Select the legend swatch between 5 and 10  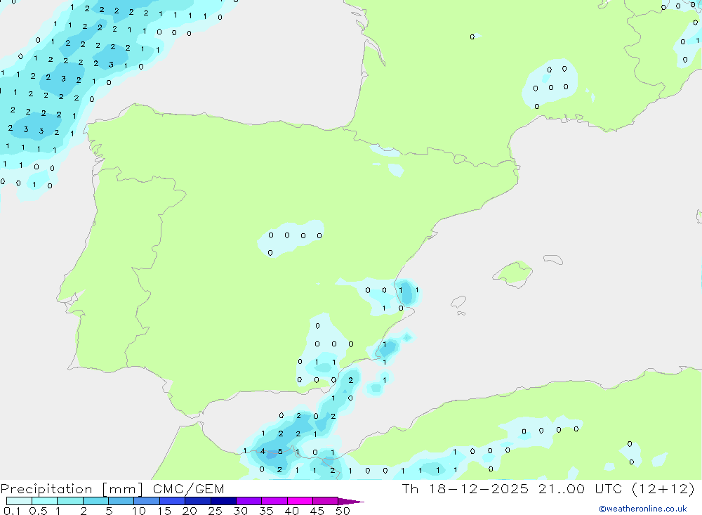121,501
